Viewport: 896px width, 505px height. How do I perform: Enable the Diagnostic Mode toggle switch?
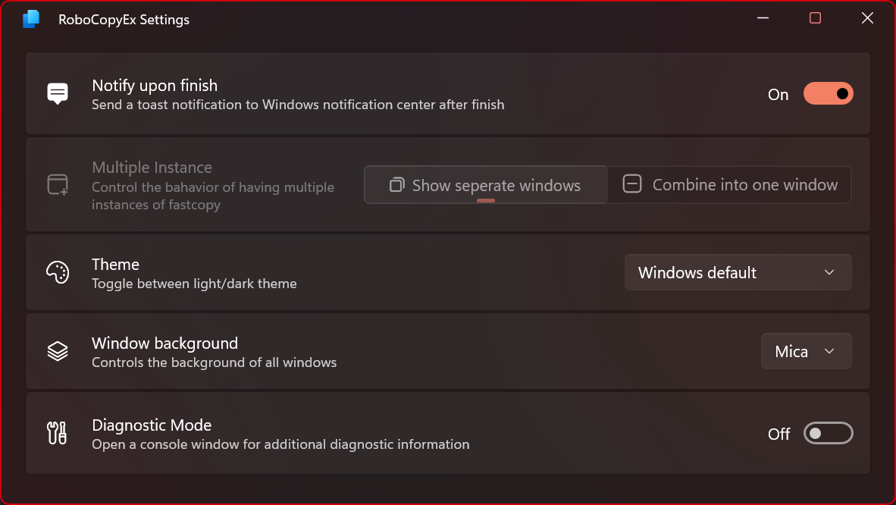point(828,434)
